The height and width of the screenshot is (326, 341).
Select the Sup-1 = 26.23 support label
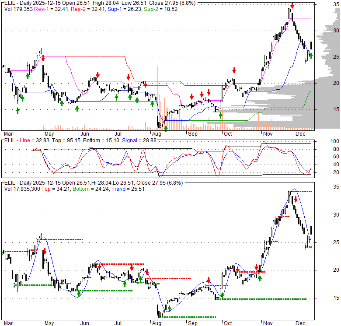click(x=125, y=9)
